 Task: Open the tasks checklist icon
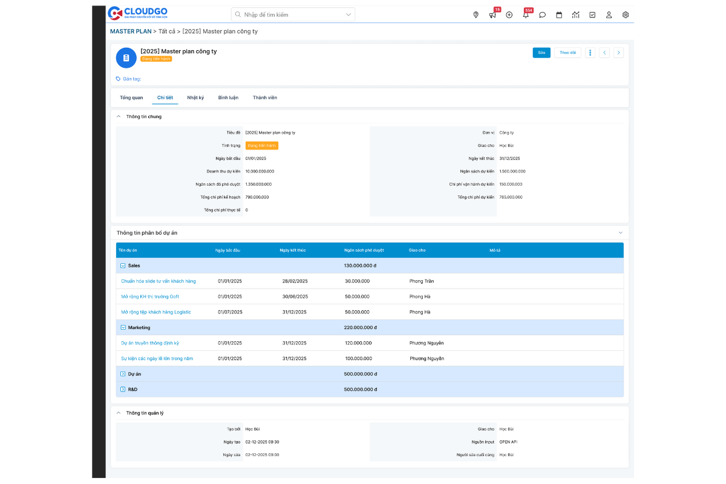592,15
